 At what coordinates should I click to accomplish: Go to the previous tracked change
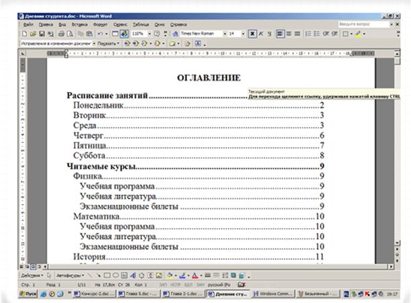coord(127,44)
